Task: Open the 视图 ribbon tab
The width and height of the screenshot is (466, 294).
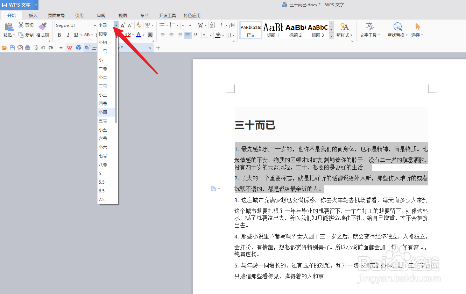Action: 122,15
